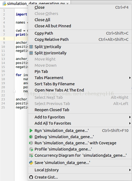Select Close All but Pinned
132x181 pixels.
pos(80,26)
